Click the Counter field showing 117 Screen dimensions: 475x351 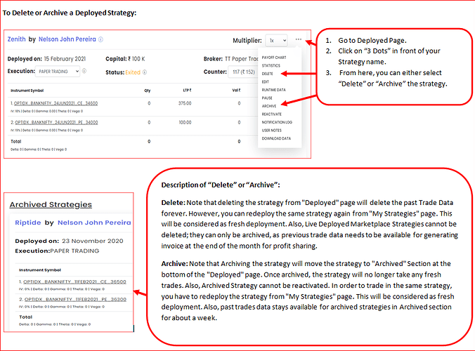coord(243,72)
